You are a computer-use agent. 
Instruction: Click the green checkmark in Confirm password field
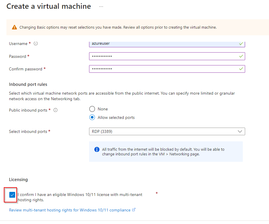click(241, 69)
